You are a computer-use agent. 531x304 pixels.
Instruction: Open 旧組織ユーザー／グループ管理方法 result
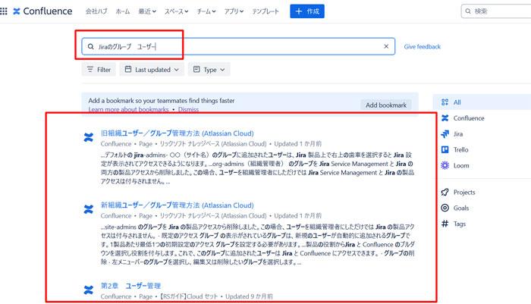click(x=177, y=133)
